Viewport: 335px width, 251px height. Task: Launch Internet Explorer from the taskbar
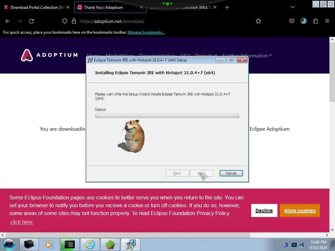[x=90, y=244]
